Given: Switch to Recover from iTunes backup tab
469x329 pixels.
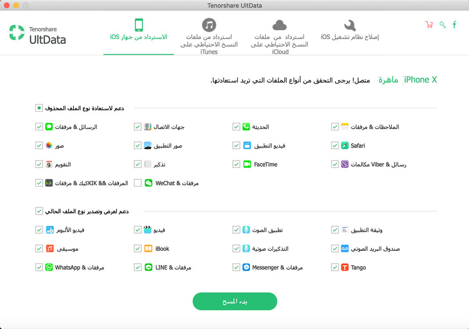Looking at the screenshot, I should coord(209,36).
